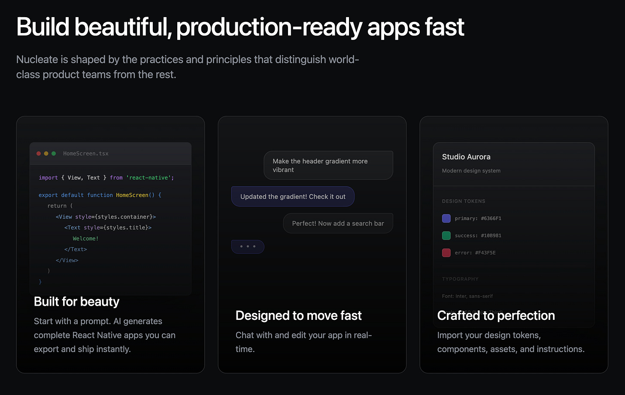Click 'Font: Inter, sans-serif' line
The width and height of the screenshot is (625, 395).
(x=467, y=296)
